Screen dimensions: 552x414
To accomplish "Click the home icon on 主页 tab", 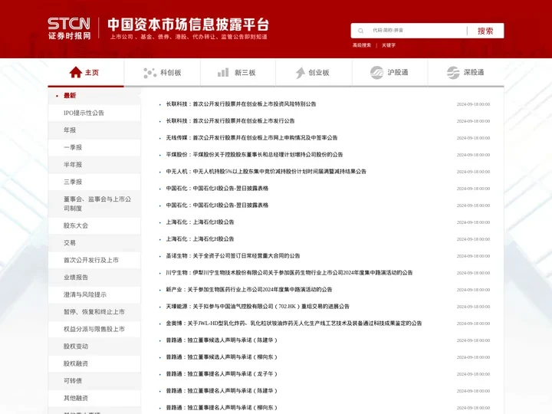I will 75,73.
